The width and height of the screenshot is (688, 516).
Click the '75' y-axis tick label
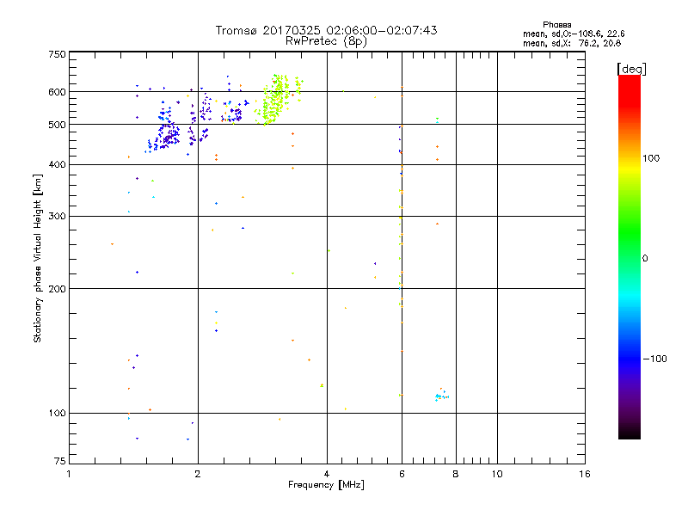60,461
